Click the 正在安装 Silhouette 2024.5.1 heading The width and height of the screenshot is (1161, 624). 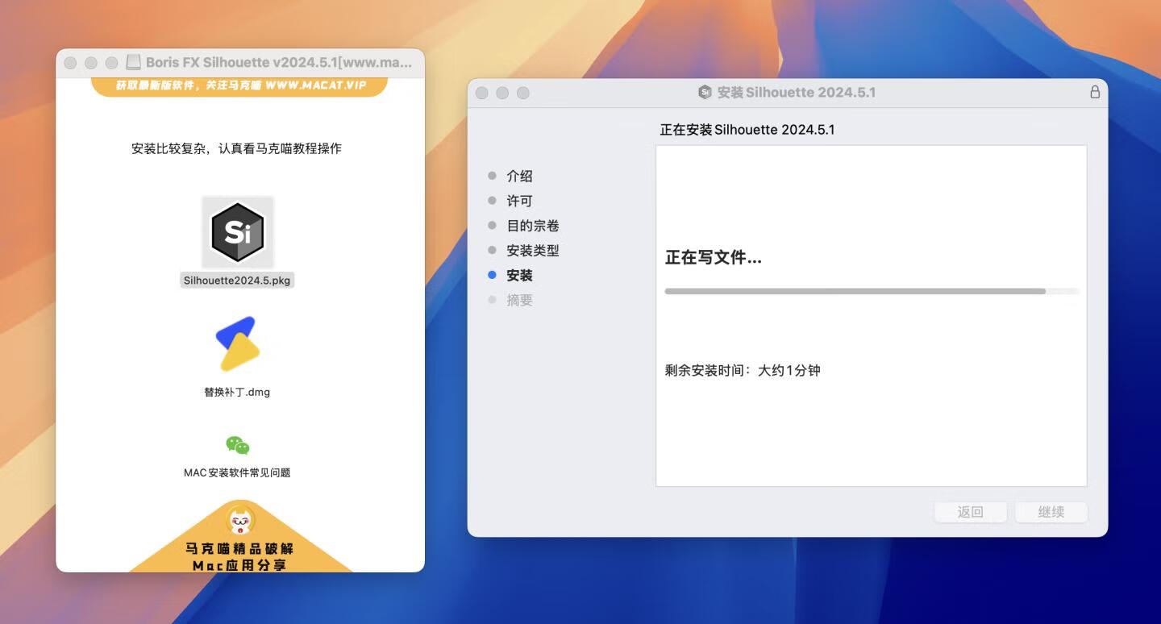pyautogui.click(x=747, y=130)
